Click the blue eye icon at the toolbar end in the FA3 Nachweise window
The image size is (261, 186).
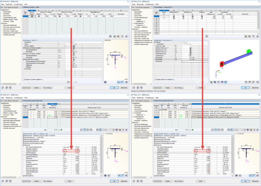[x=258, y=130]
